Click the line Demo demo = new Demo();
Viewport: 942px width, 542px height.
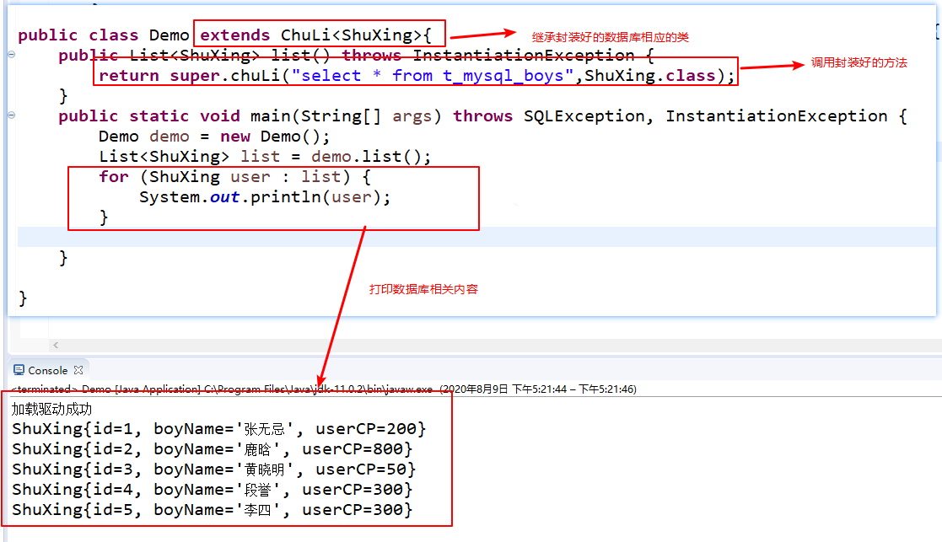214,137
